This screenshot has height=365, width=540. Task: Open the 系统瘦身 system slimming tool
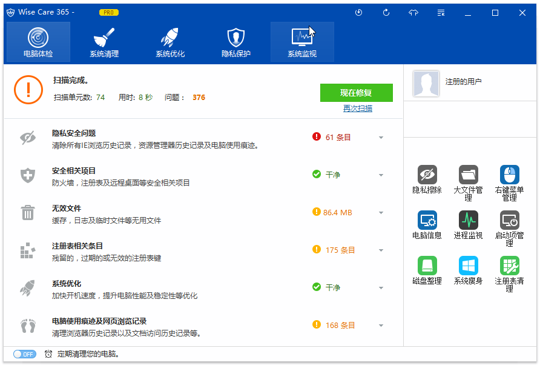click(x=468, y=266)
